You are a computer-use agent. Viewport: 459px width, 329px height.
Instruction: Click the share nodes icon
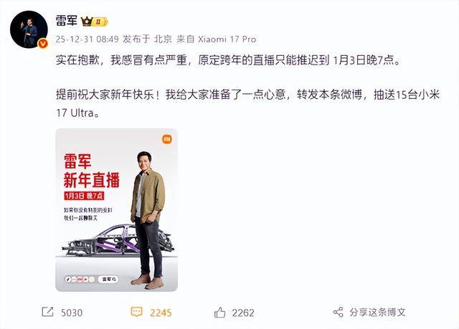tap(338, 312)
